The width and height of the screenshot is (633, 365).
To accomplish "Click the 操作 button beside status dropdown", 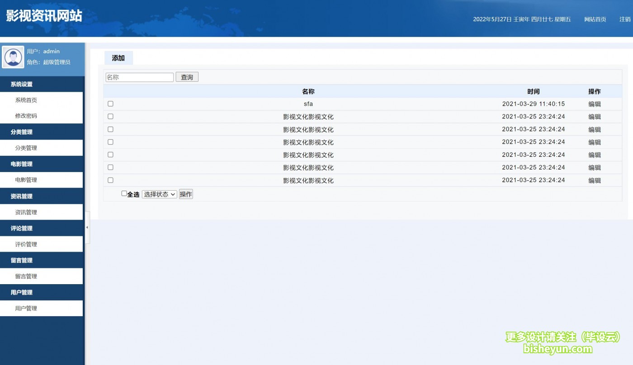I will (186, 194).
